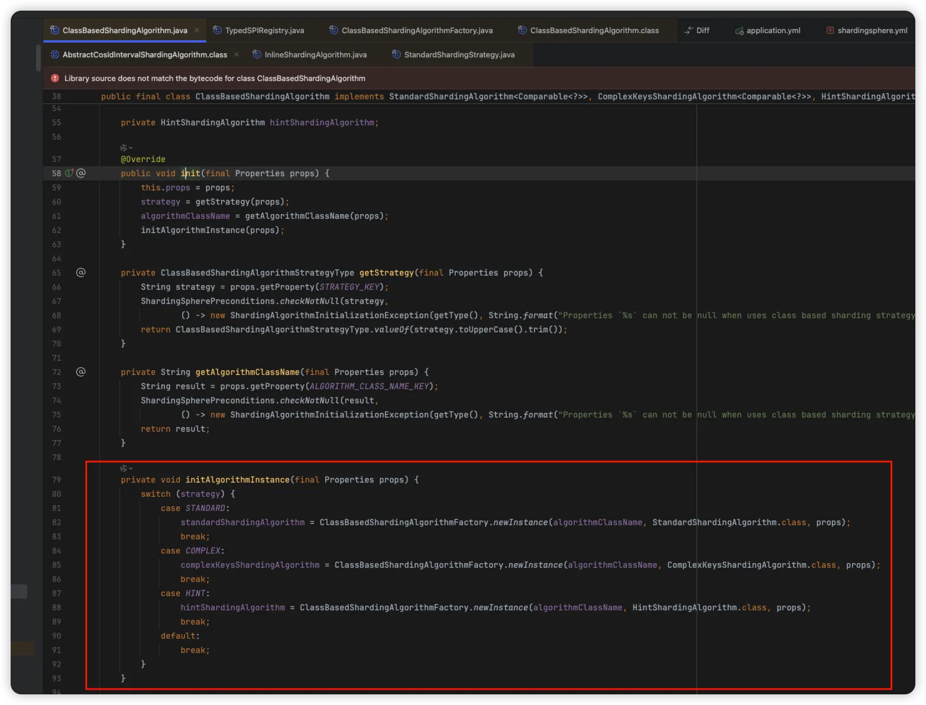The width and height of the screenshot is (926, 705).
Task: Click the AI inlay icon above @Override
Action: [124, 148]
